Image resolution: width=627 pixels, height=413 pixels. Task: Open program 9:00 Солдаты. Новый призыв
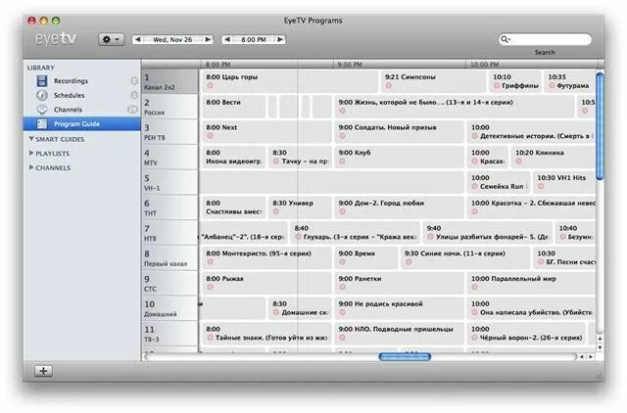399,132
